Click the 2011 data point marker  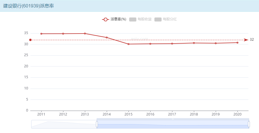tap(41, 34)
